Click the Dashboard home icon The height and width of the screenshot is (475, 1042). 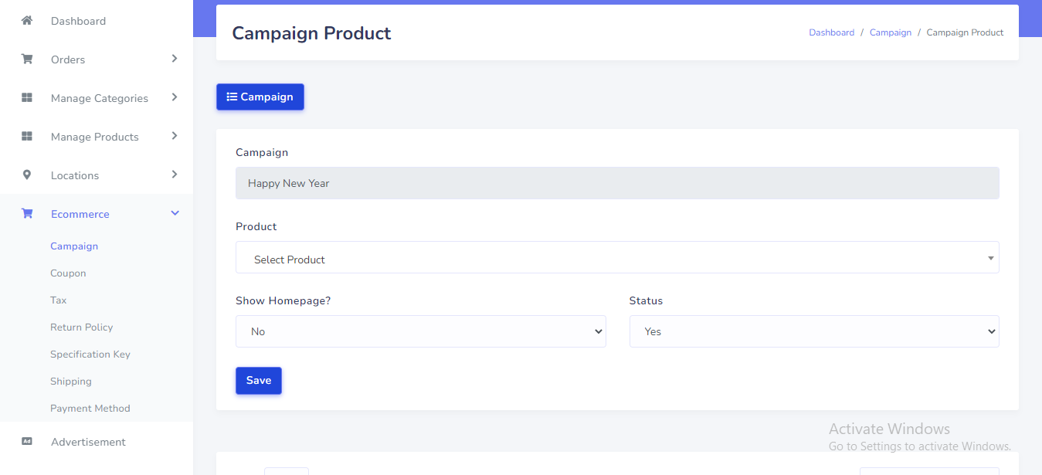coord(27,21)
